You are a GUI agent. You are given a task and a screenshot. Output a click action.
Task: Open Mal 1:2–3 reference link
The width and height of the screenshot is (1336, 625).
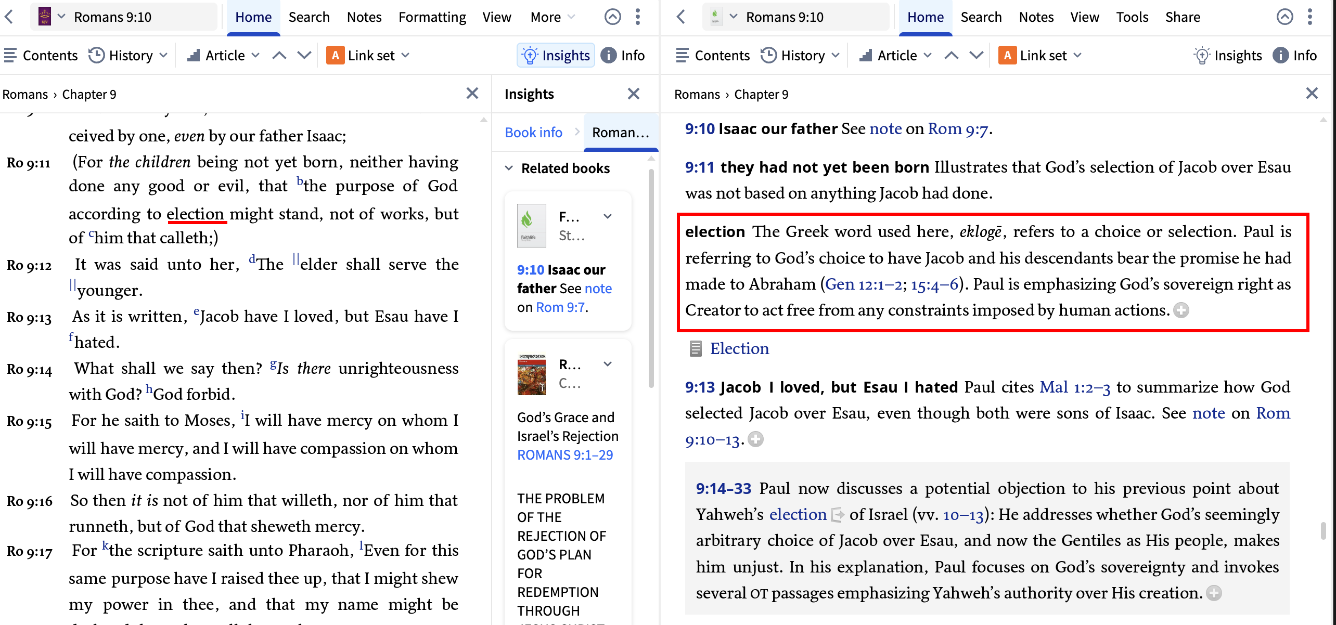(x=1075, y=387)
